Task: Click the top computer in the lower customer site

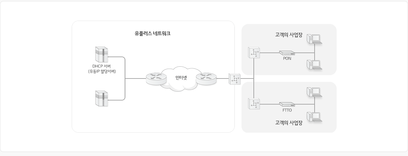Action: coord(314,92)
